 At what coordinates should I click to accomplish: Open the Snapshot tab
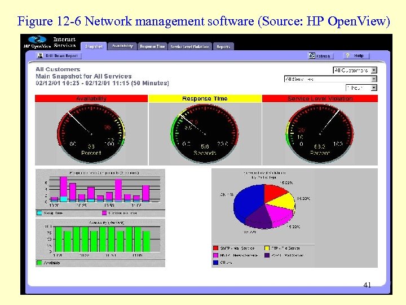coord(94,46)
